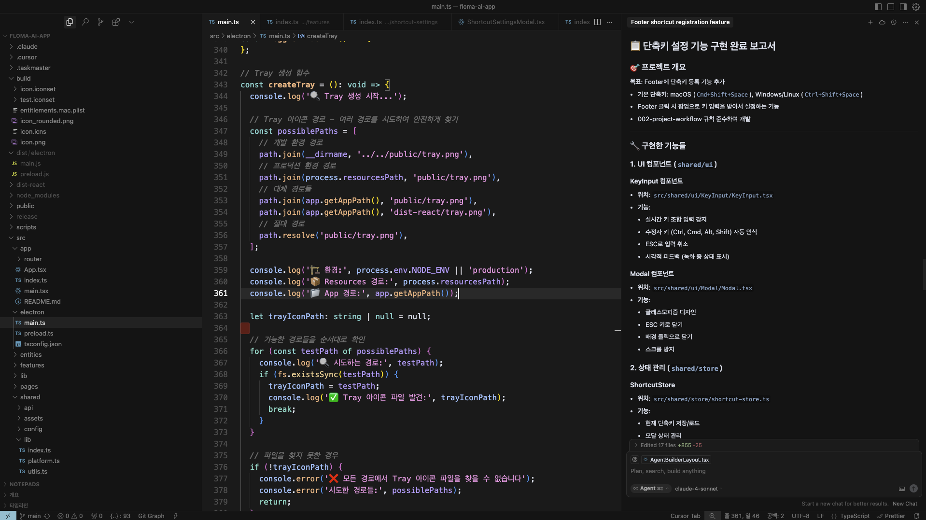Open README.md in the file tree
This screenshot has height=520, width=926.
[x=42, y=302]
